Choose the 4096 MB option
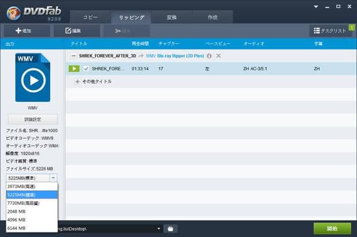The width and height of the screenshot is (357, 237). coord(32,220)
